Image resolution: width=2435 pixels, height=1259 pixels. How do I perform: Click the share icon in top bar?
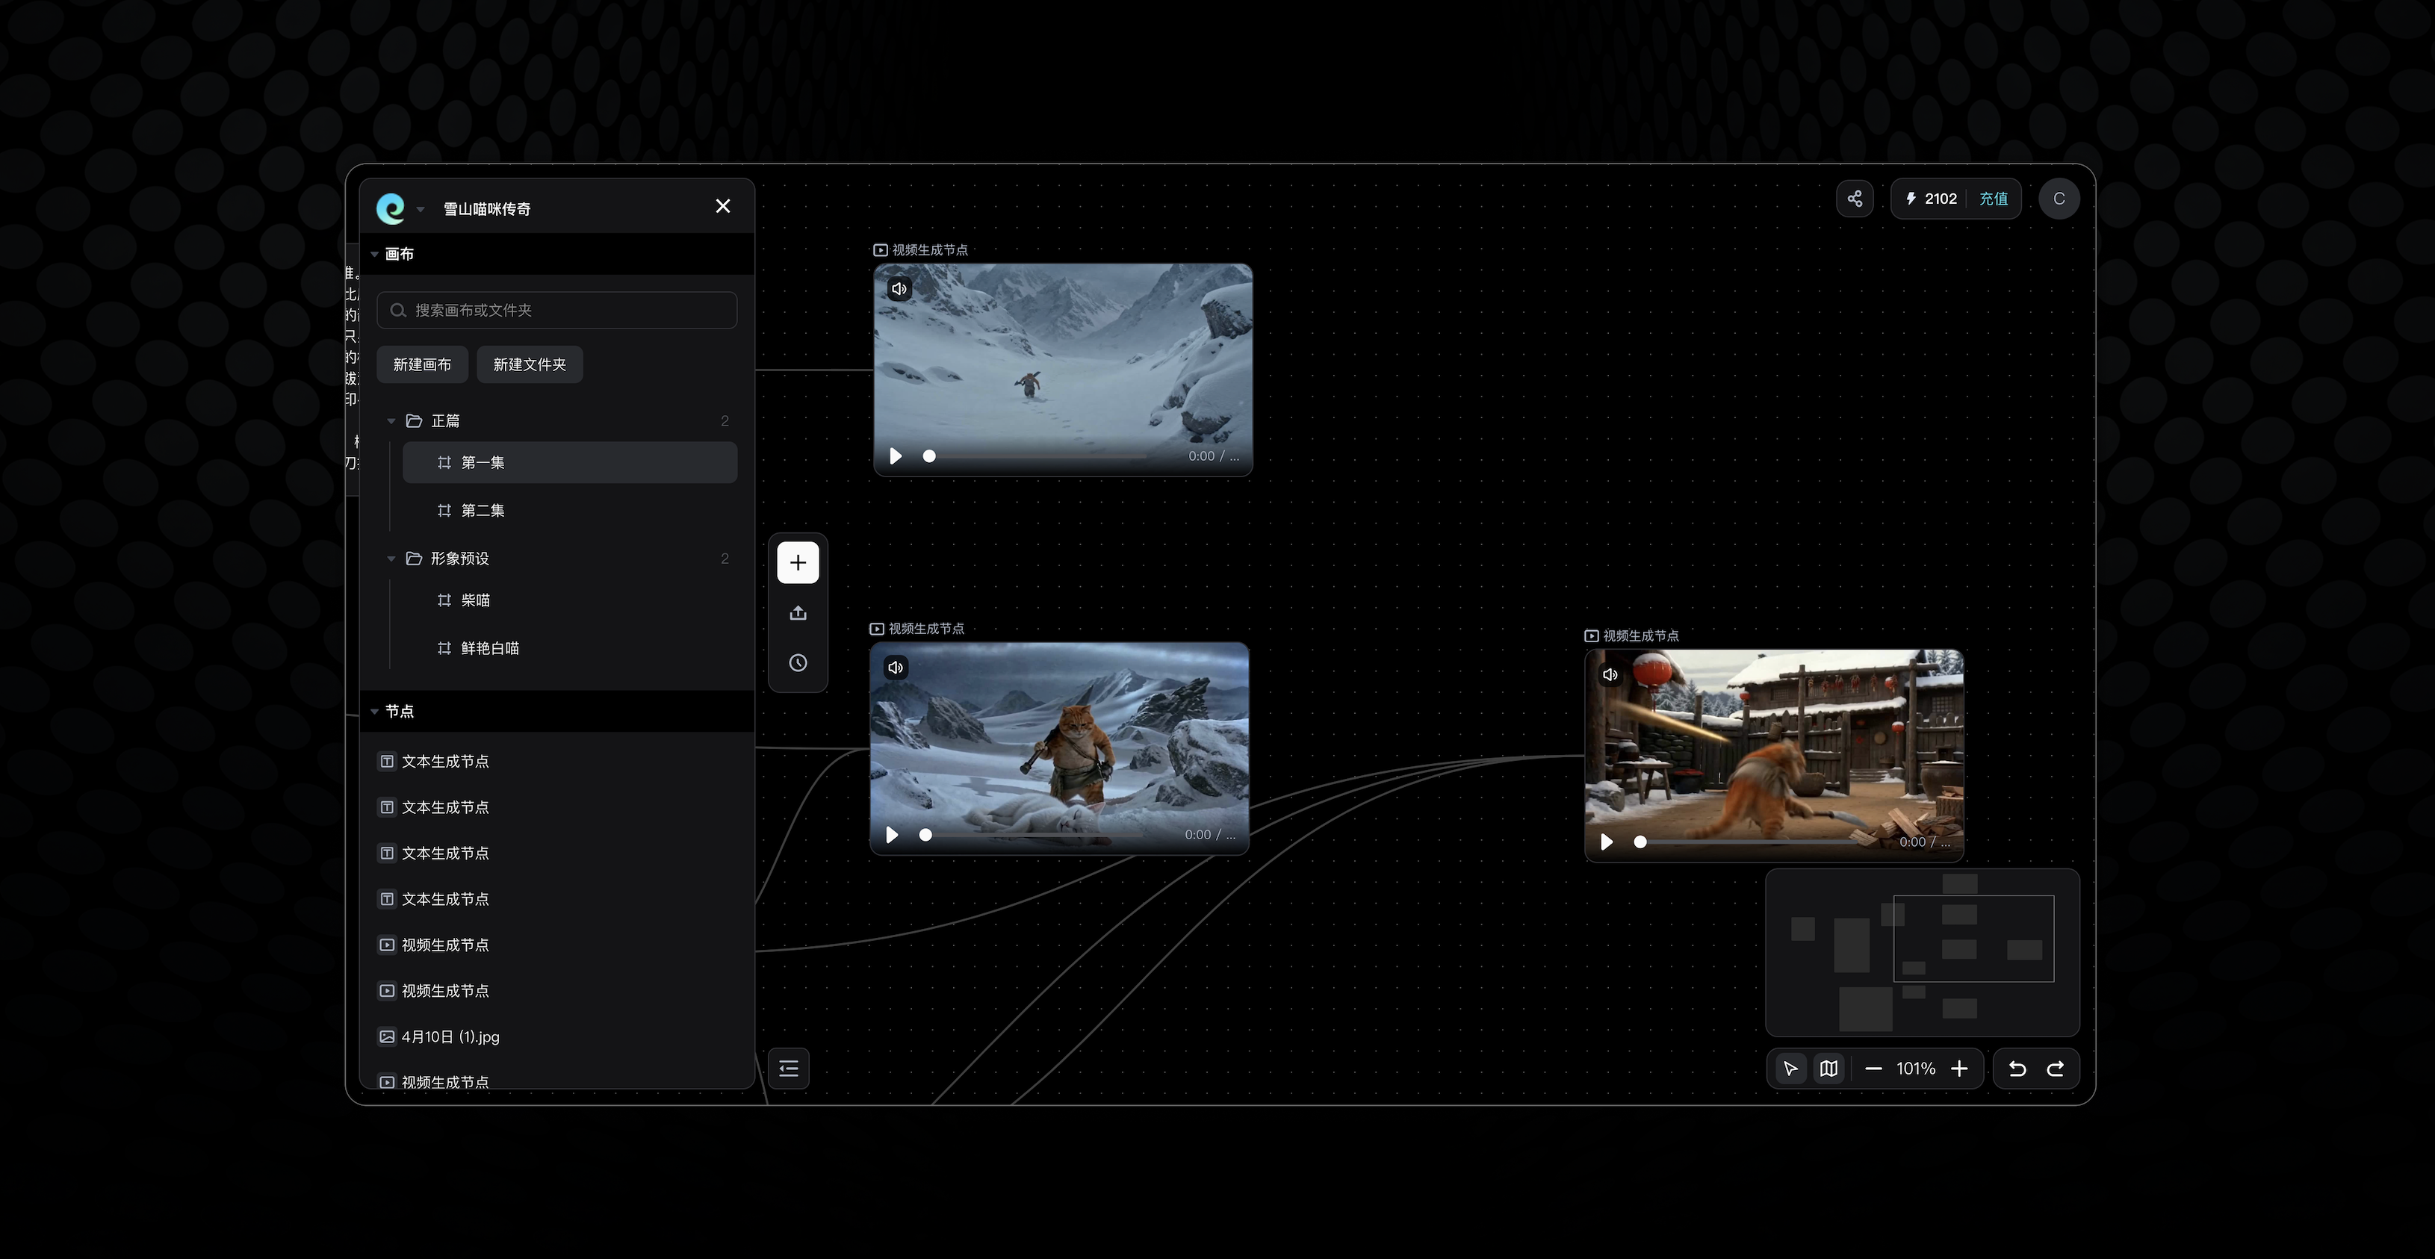pos(1855,199)
